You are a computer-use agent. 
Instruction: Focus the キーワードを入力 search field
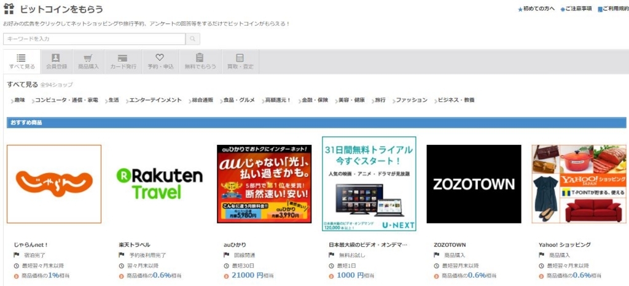coord(94,39)
